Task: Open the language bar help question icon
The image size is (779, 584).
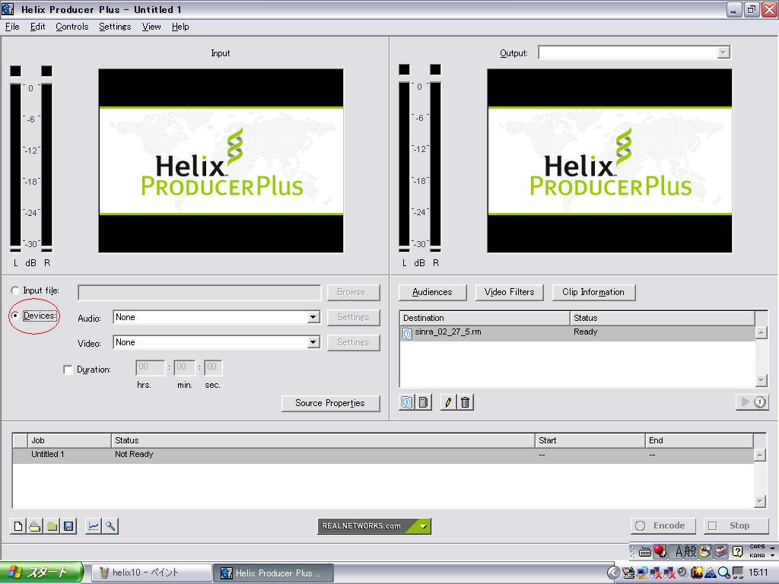Action: [738, 551]
